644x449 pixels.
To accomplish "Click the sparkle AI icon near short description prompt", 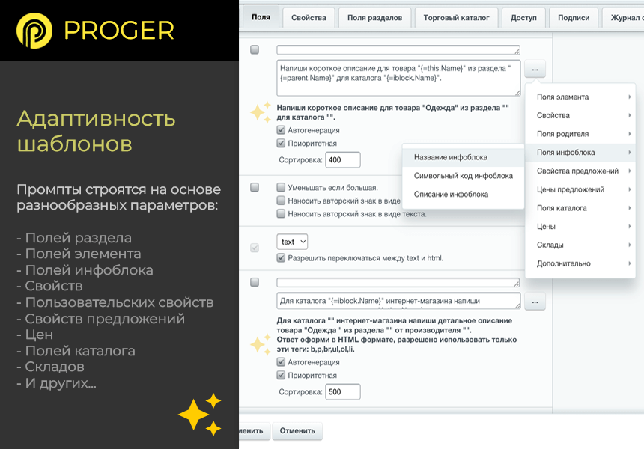I will click(x=260, y=111).
